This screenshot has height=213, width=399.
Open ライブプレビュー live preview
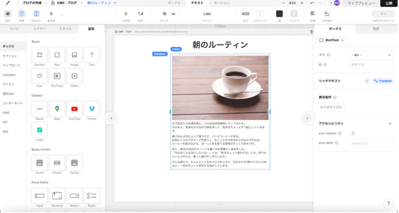coord(361,3)
